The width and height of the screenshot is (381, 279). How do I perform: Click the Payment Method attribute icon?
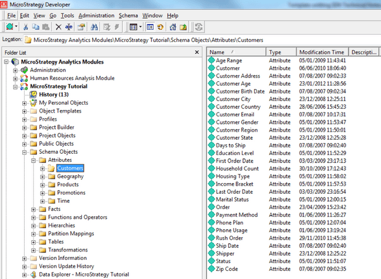(x=211, y=215)
